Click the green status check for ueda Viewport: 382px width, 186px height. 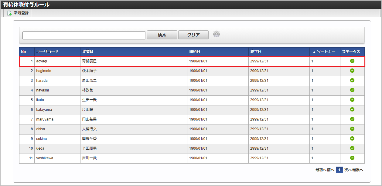point(352,148)
